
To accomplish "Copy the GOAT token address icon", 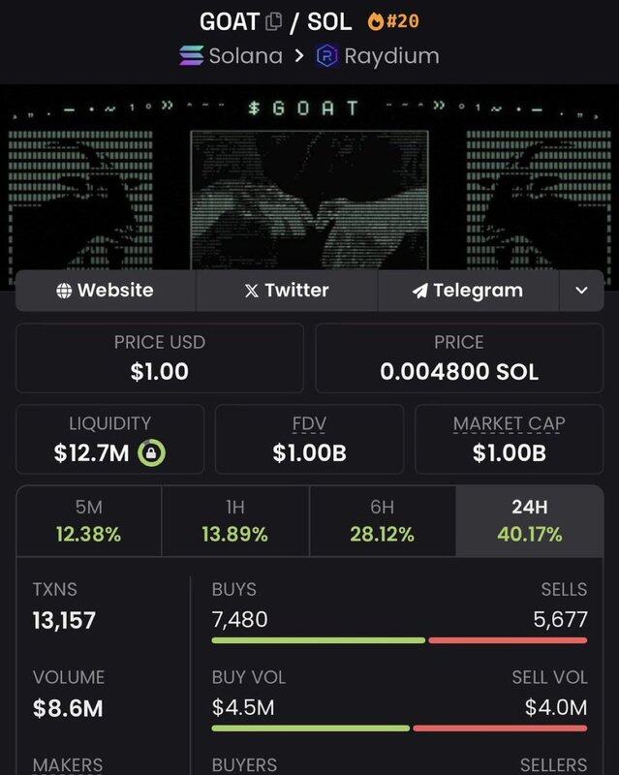I will pos(273,21).
